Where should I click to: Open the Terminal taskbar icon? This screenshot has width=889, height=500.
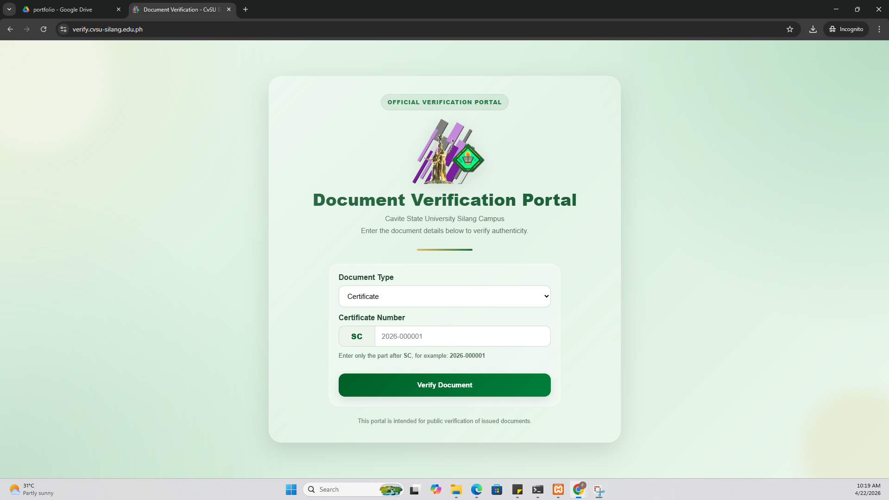(538, 489)
